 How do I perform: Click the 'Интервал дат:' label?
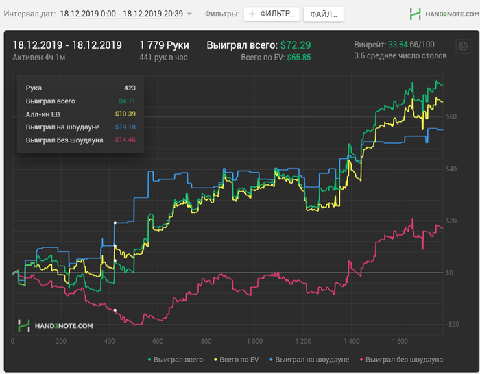point(29,14)
